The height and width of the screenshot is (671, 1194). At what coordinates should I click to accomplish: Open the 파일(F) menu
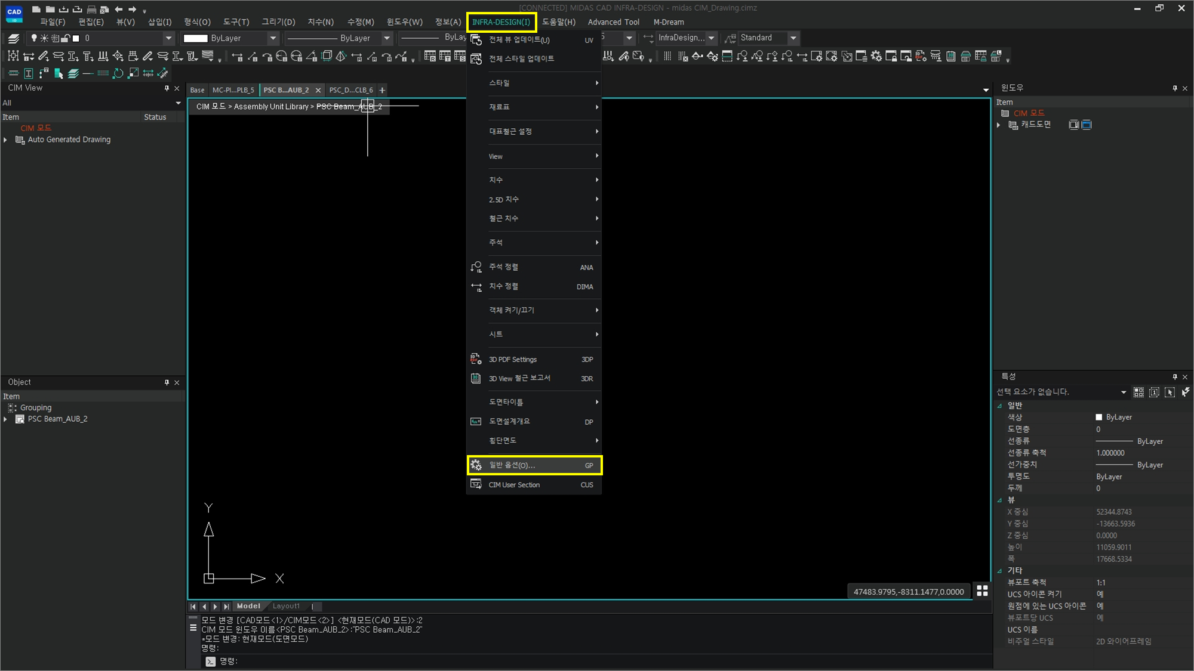point(53,22)
